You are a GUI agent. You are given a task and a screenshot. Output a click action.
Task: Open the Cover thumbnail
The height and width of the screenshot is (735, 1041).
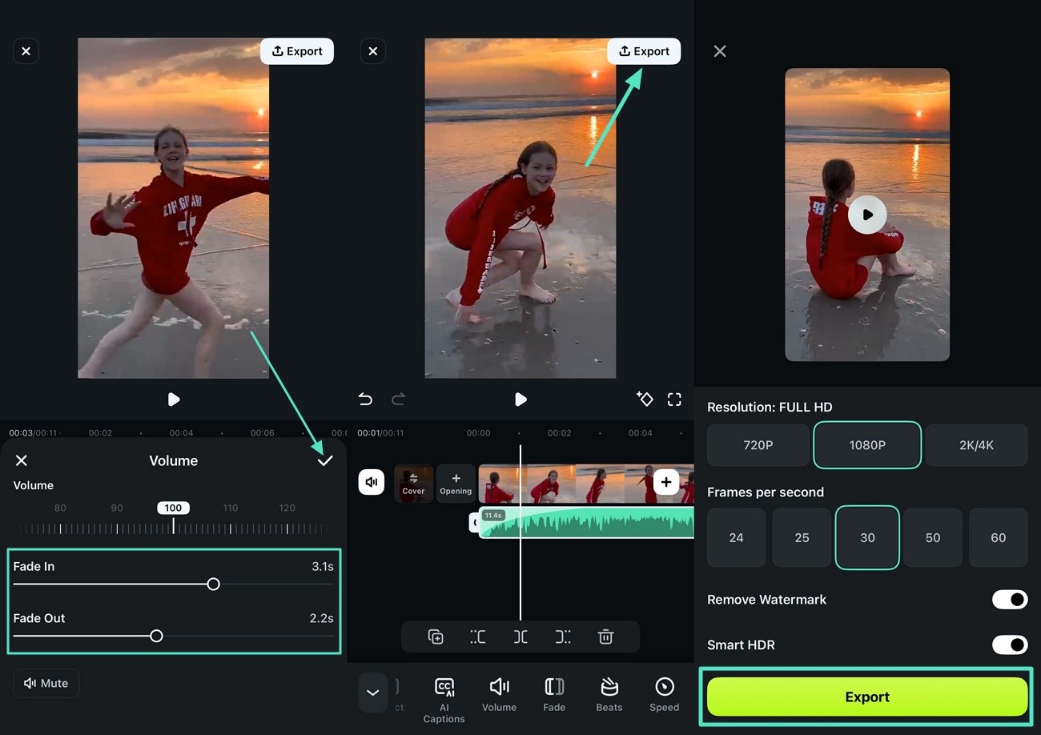pos(413,484)
